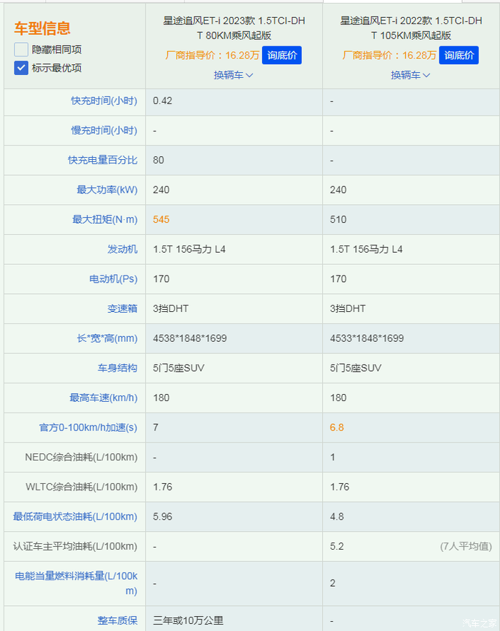
Task: Click the (7人平均值) note
Action: point(466,547)
